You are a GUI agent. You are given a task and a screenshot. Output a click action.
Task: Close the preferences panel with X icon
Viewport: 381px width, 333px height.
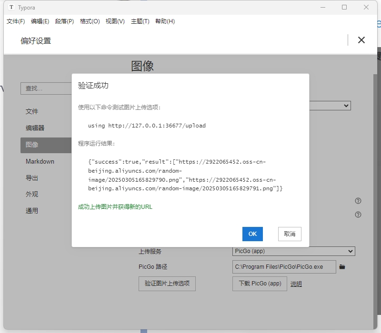pyautogui.click(x=361, y=40)
